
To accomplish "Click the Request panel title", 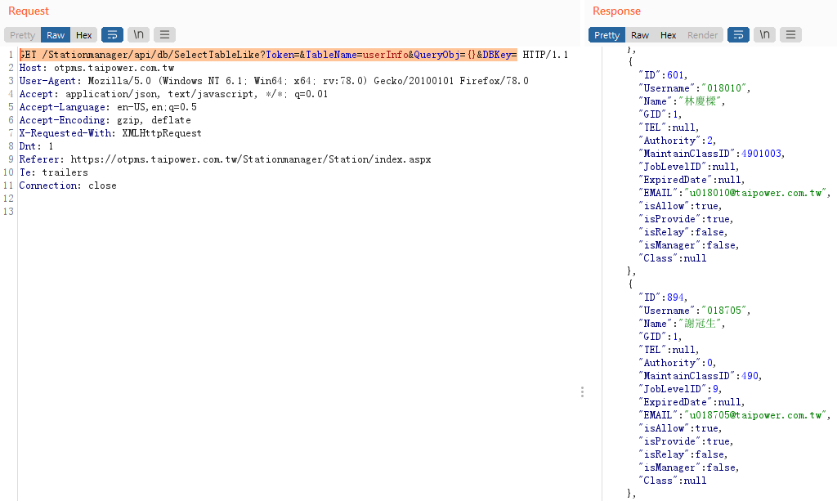I will tap(29, 11).
